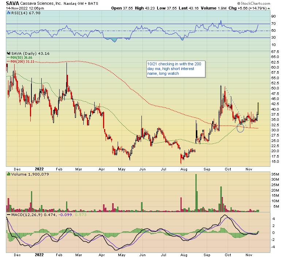Click the '15.0' price axis label

point(275,161)
